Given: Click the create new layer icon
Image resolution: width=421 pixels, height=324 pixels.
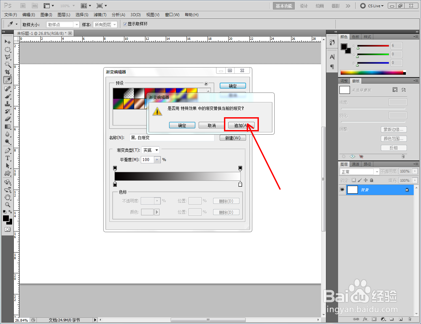Looking at the screenshot, I should pyautogui.click(x=401, y=319).
